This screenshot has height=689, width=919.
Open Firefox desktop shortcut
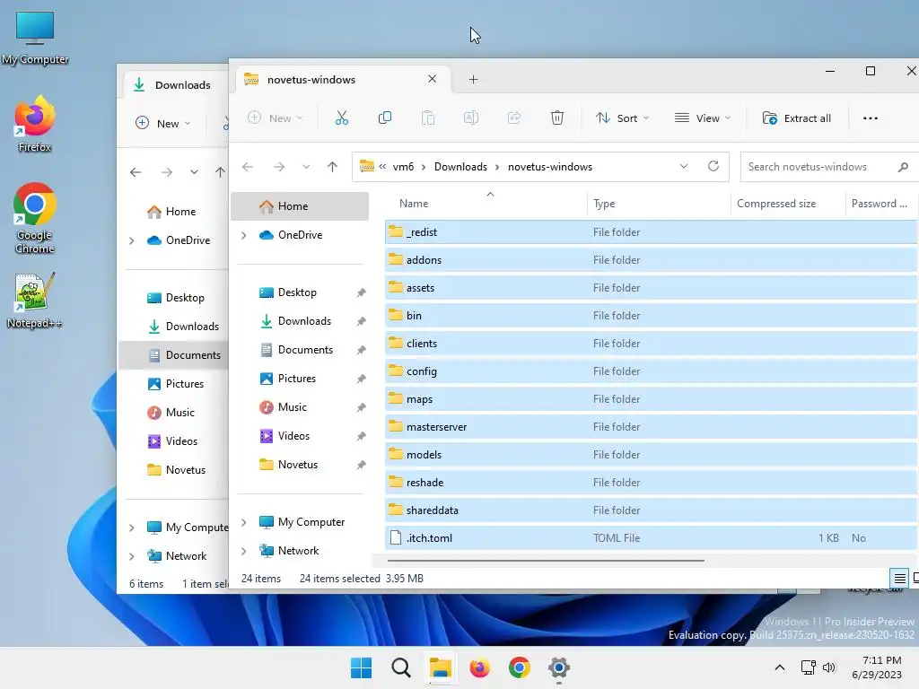(x=35, y=124)
